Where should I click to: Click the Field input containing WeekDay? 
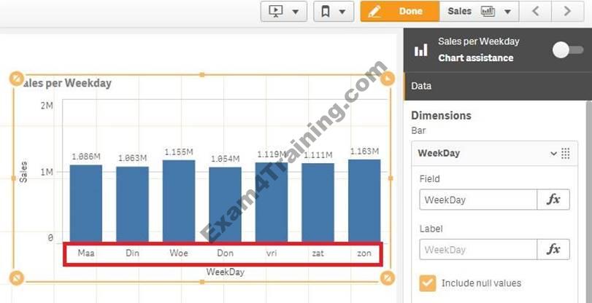point(477,200)
